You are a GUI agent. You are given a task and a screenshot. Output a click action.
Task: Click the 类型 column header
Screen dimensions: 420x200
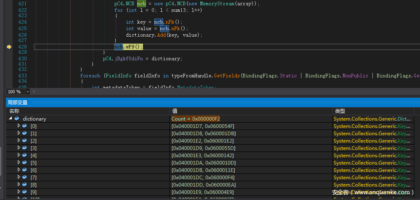(x=339, y=111)
